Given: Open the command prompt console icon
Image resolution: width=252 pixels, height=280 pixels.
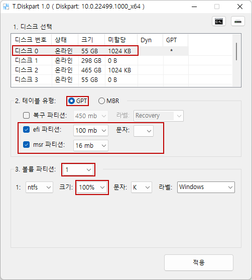Looking at the screenshot, I should pyautogui.click(x=219, y=22).
